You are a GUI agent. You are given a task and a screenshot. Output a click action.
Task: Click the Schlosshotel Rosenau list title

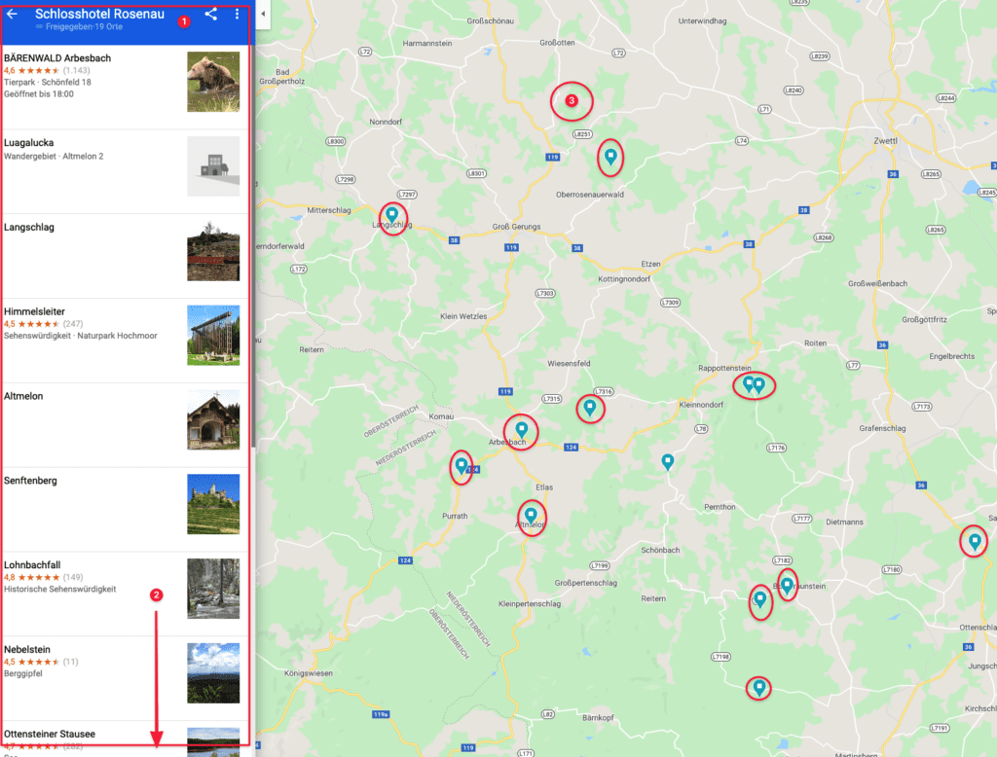[100, 14]
